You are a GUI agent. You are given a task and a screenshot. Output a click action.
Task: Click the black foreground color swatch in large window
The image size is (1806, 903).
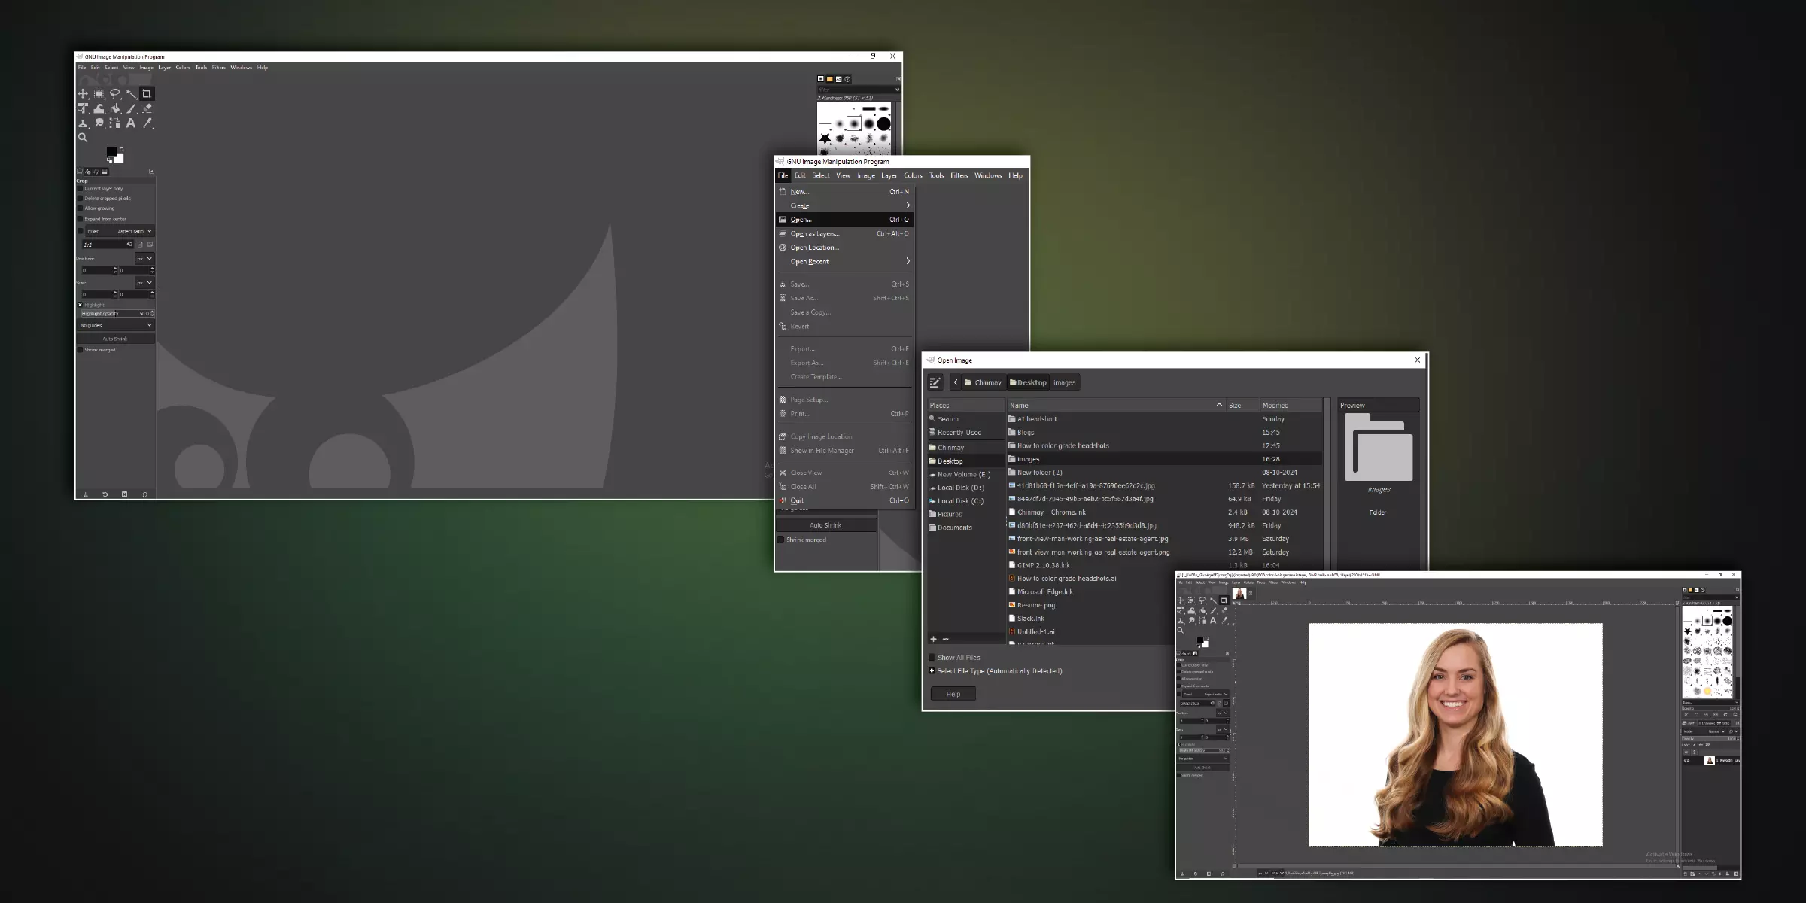(111, 151)
